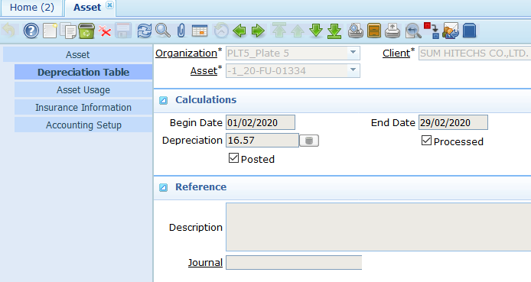531x282 pixels.
Task: Open Help from the toolbar
Action: 31,31
